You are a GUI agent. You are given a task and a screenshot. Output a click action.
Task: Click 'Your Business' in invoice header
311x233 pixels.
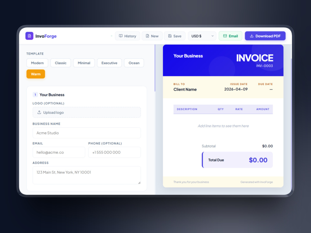coord(188,56)
